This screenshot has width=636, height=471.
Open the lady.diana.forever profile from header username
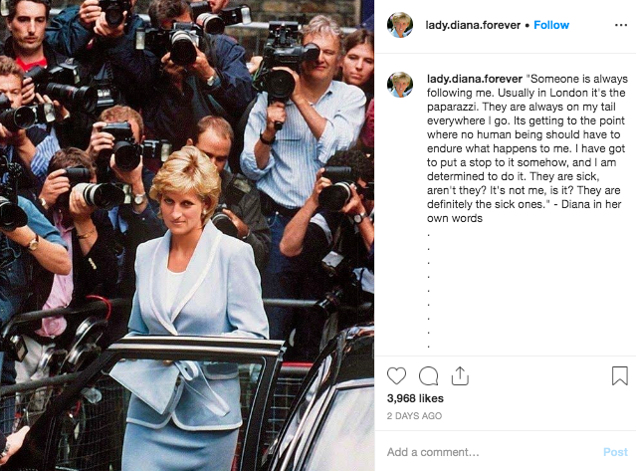(x=473, y=25)
